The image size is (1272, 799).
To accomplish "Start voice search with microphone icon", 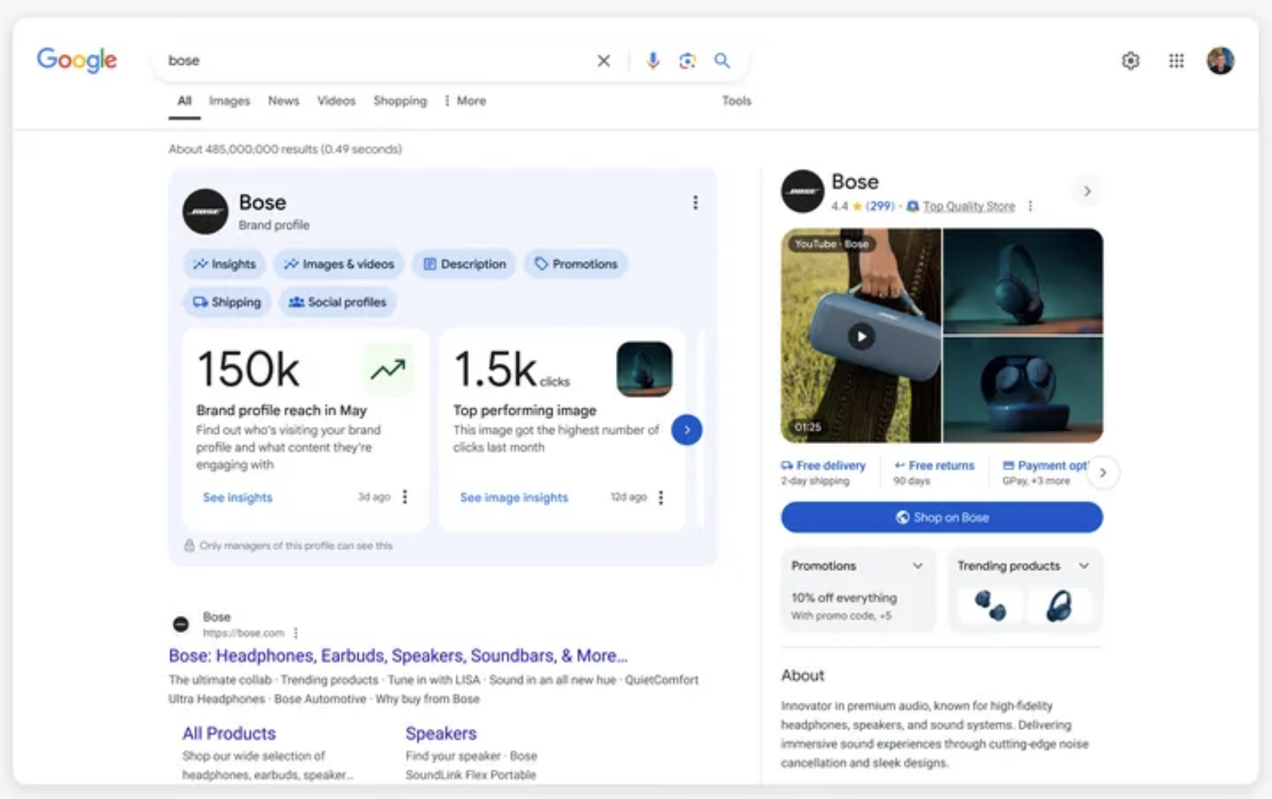I will tap(653, 61).
